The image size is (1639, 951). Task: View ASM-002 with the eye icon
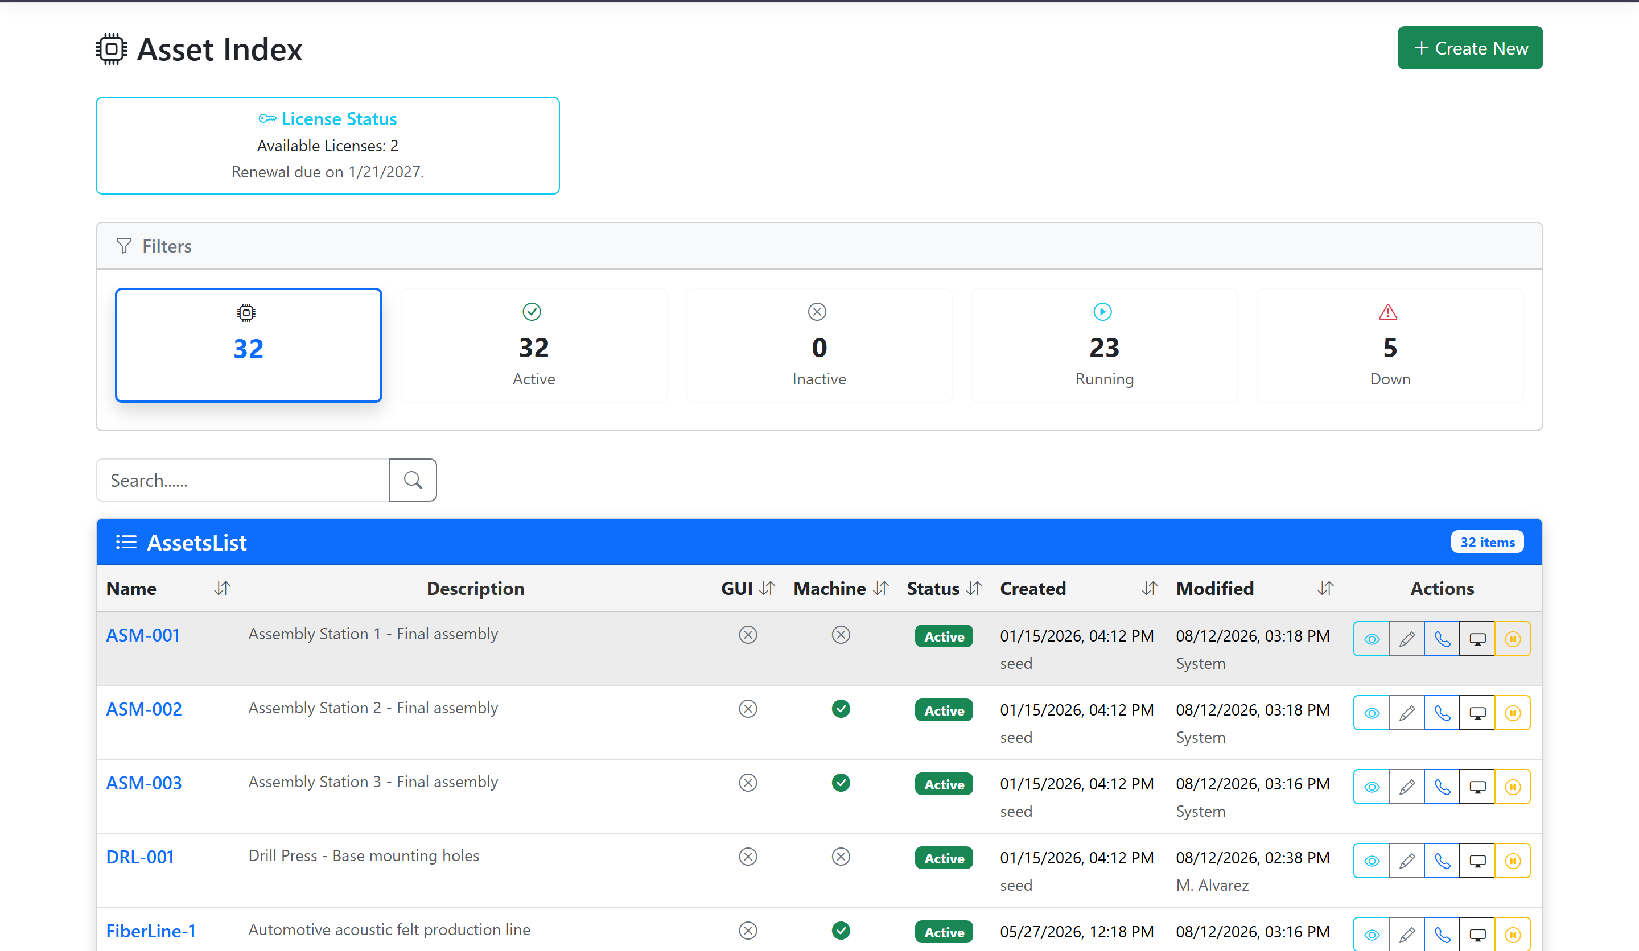pos(1372,713)
